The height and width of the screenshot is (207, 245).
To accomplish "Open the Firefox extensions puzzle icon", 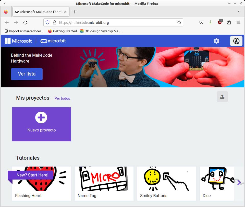I will [229, 22].
